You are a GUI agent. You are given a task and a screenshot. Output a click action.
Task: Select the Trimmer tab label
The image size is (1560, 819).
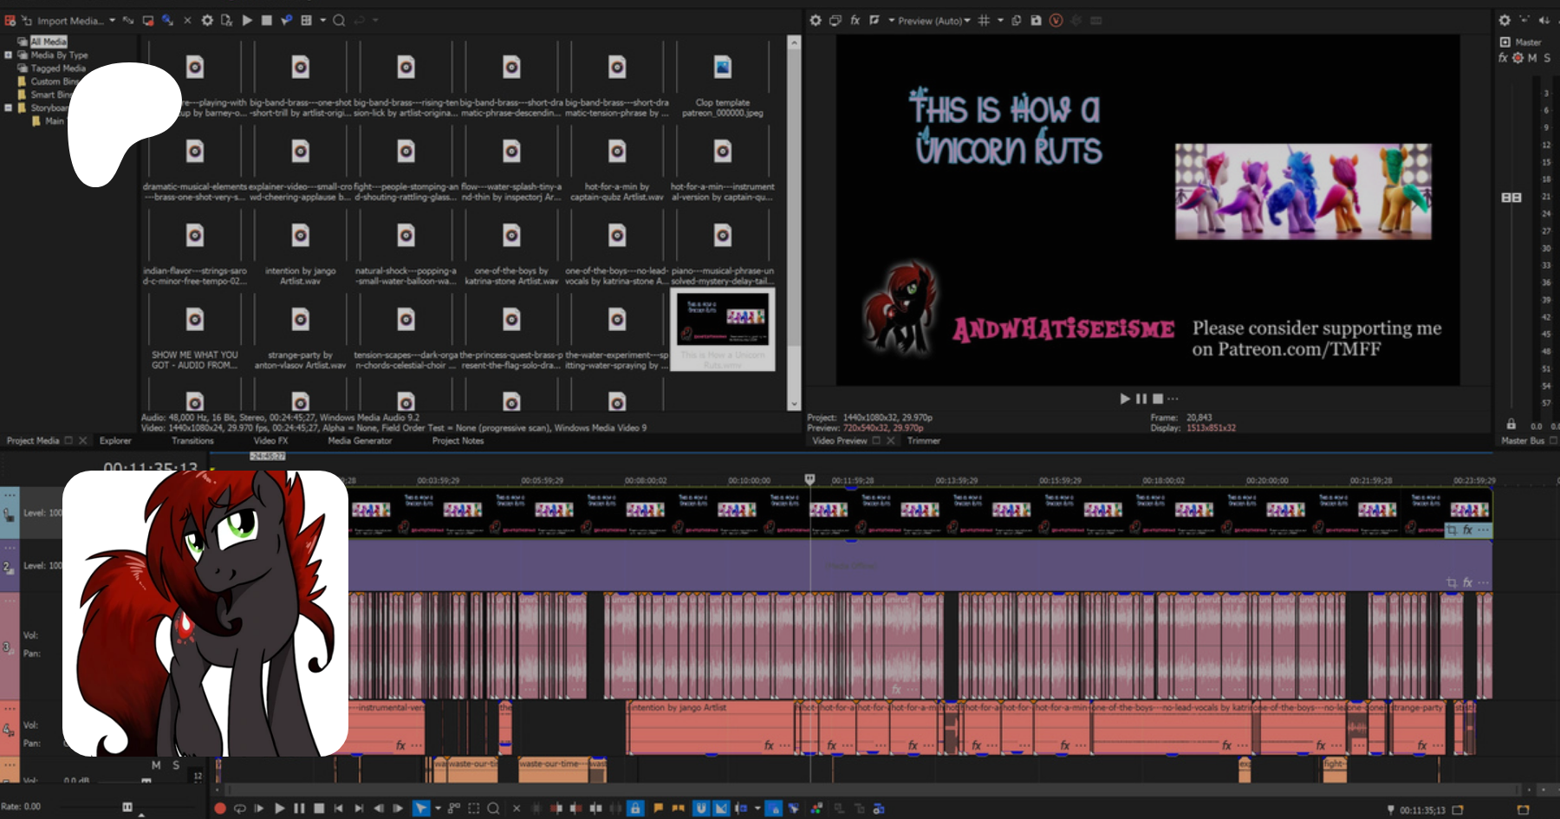pos(924,440)
